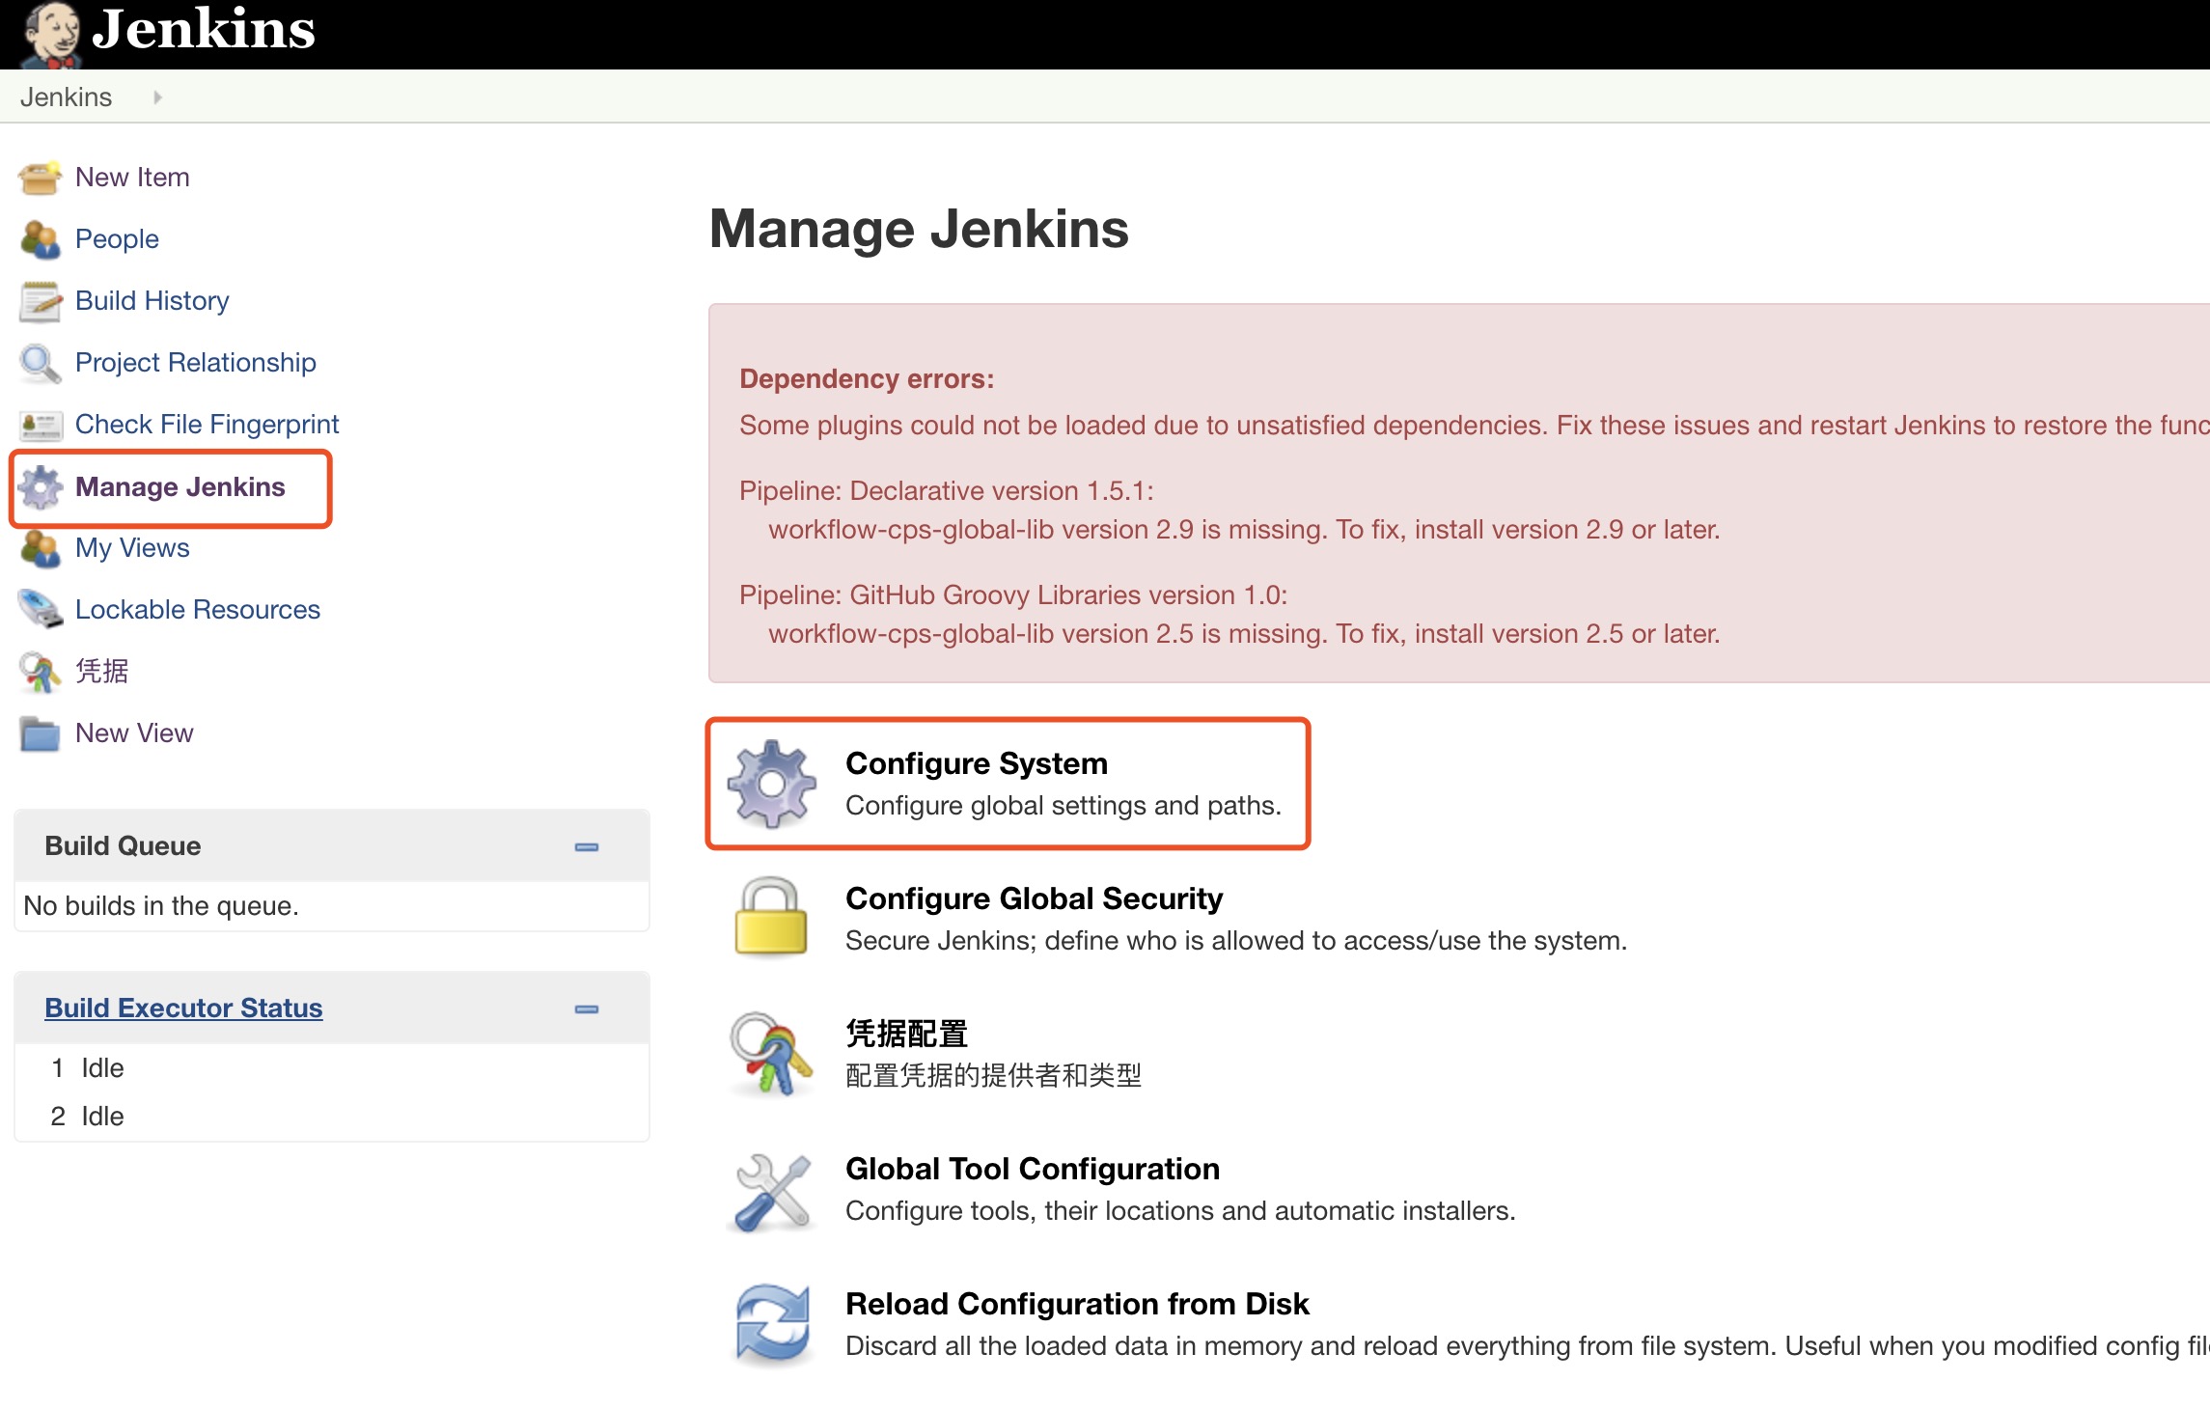Open the People link
2210x1409 pixels.
click(117, 239)
